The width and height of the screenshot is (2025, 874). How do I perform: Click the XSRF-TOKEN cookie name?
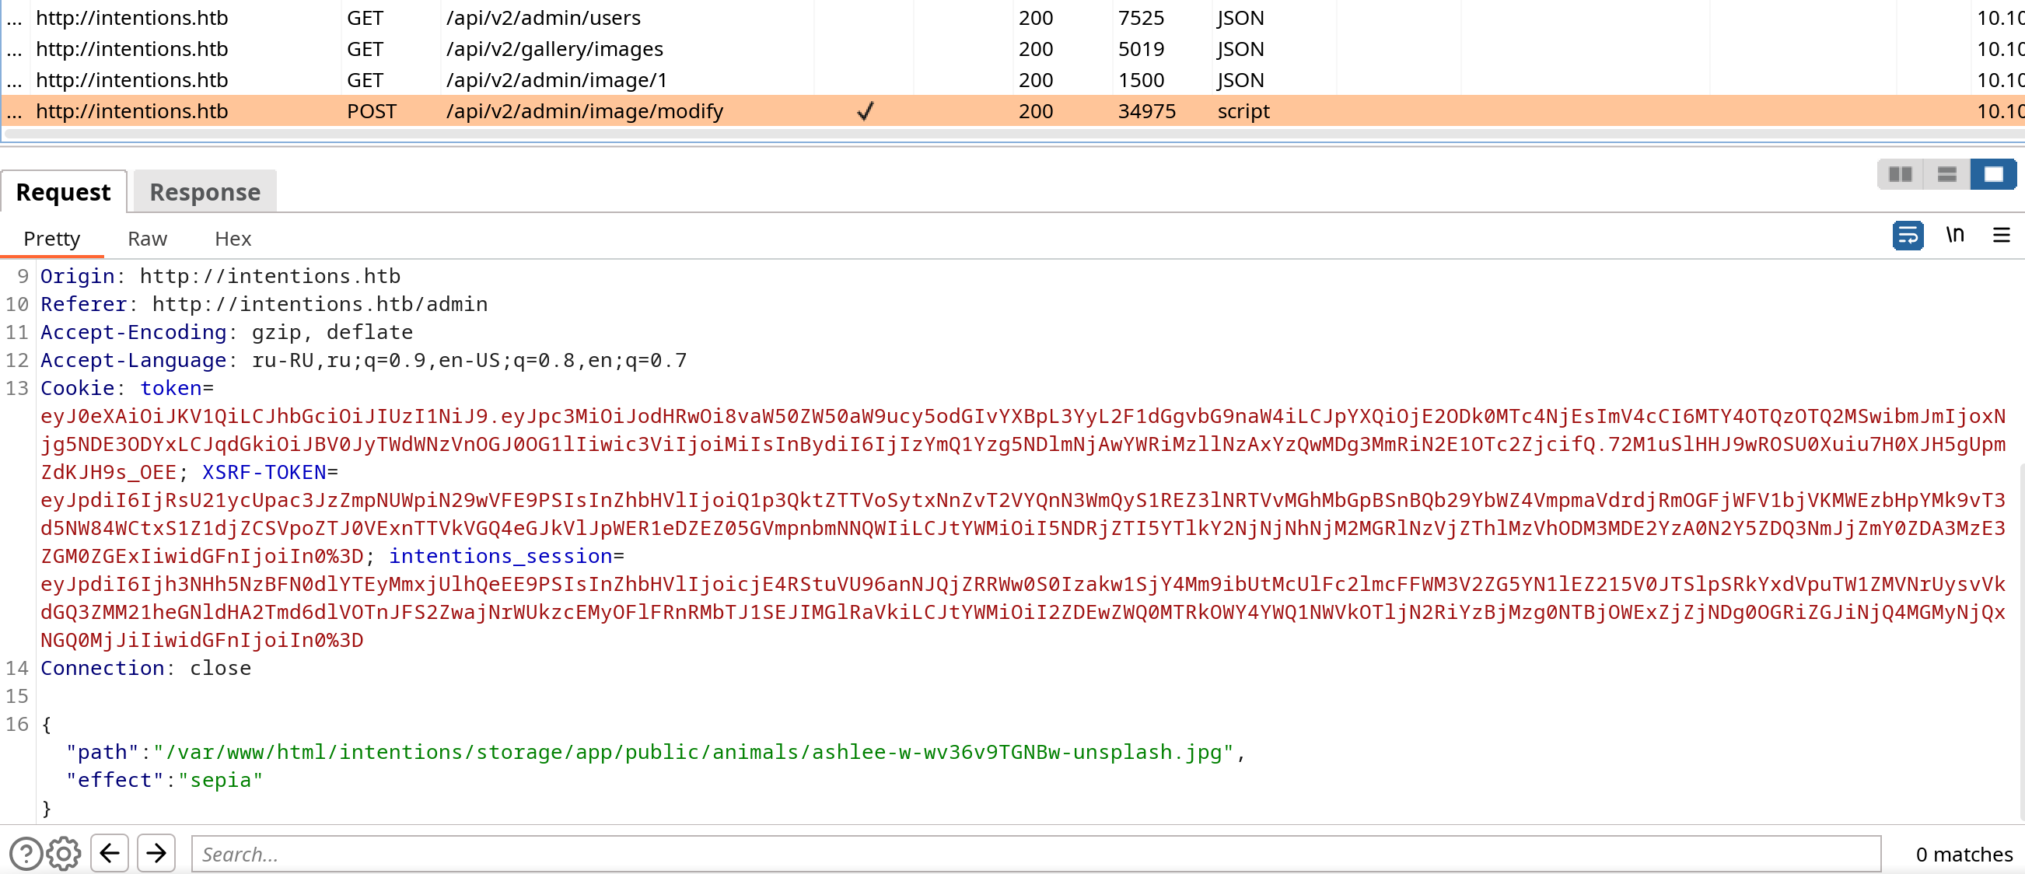[x=264, y=472]
